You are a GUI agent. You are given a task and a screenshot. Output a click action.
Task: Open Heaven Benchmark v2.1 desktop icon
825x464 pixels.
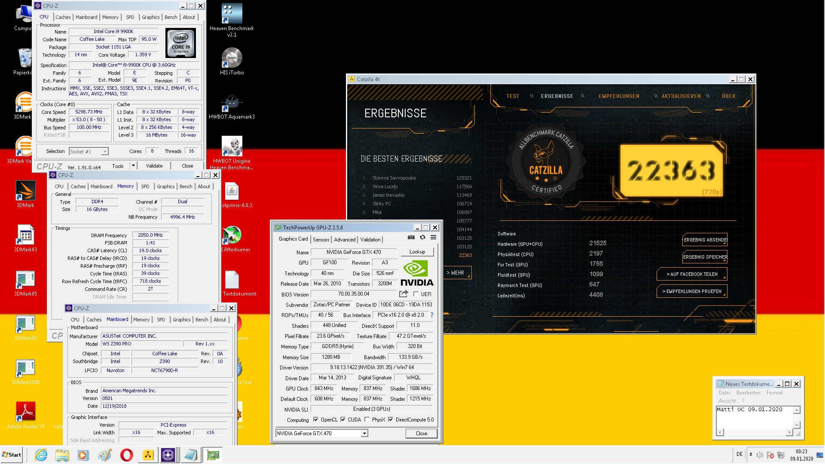point(232,20)
